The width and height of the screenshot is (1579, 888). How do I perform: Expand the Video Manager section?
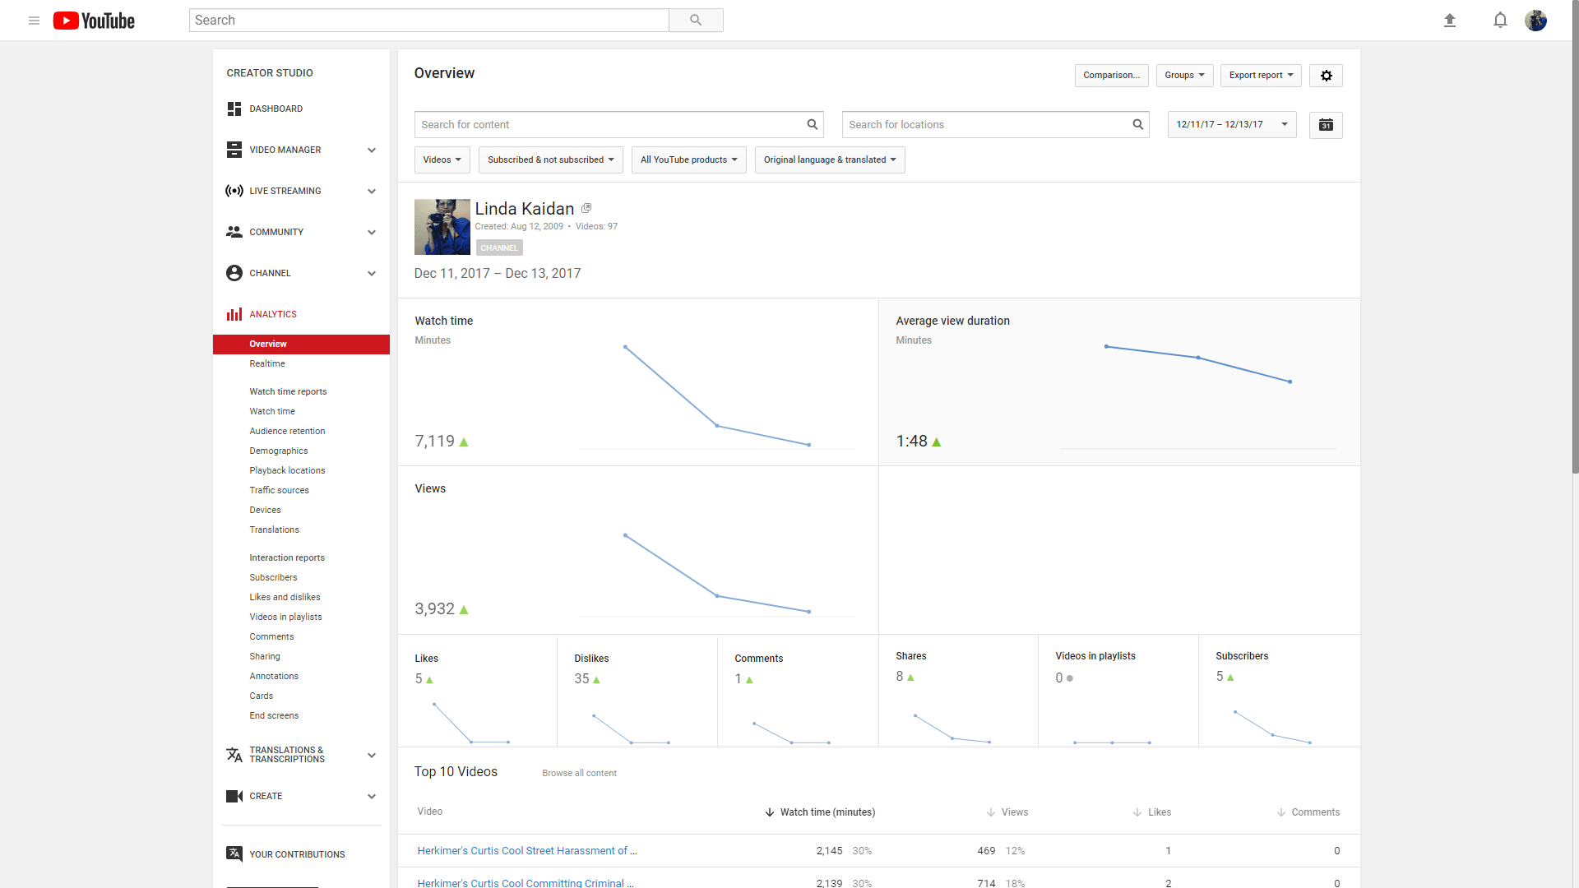tap(372, 150)
